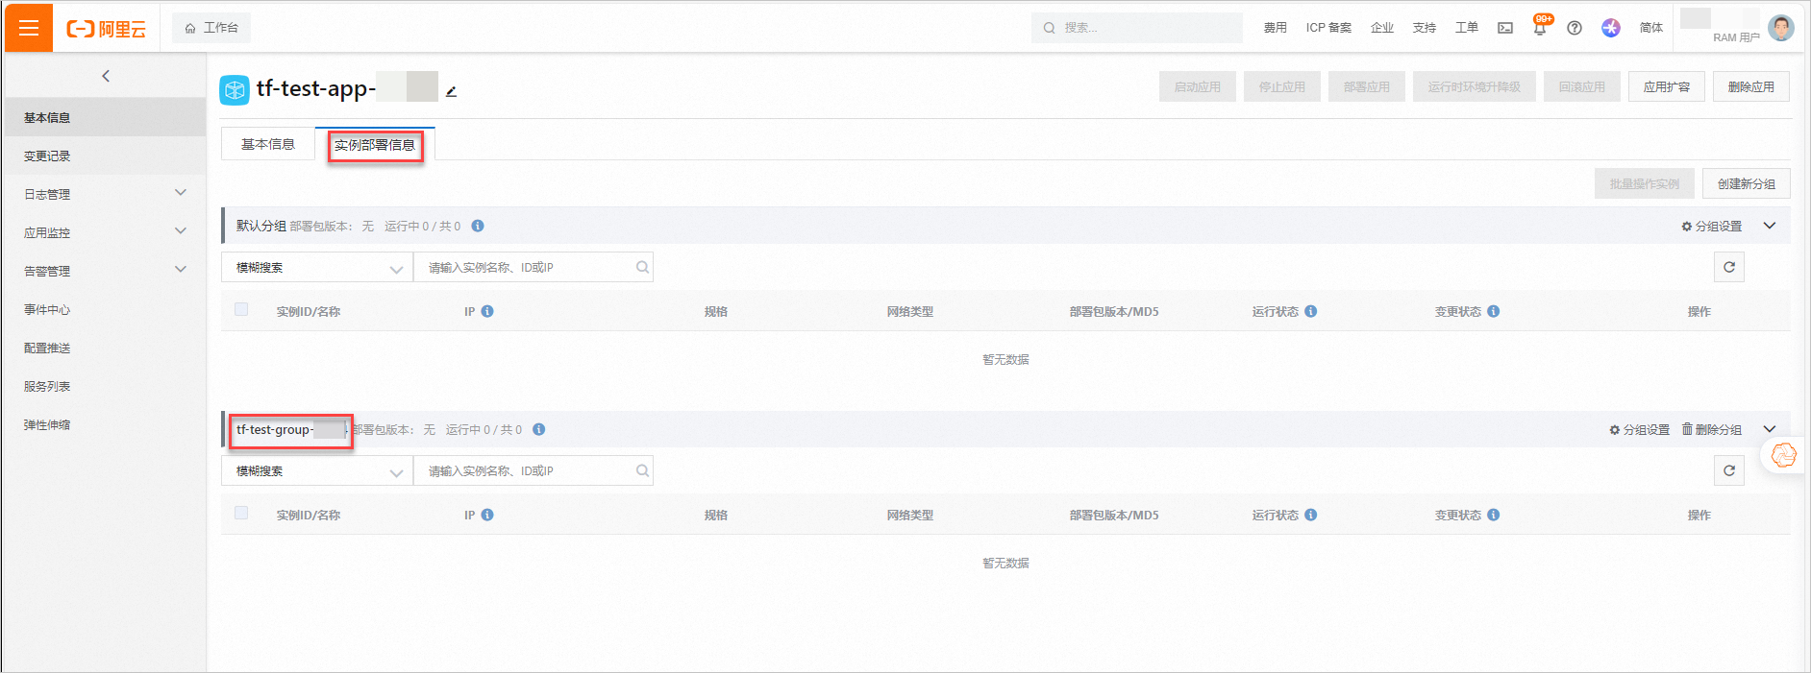Open the notifications bell

[x=1540, y=28]
